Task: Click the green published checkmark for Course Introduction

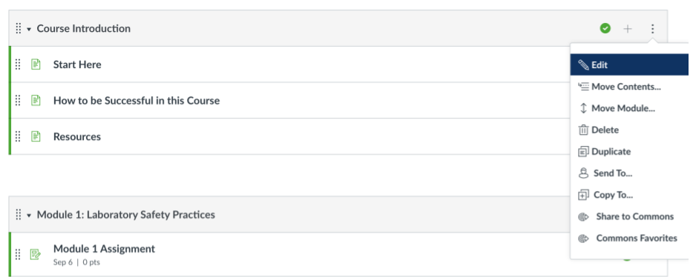Action: coord(605,29)
